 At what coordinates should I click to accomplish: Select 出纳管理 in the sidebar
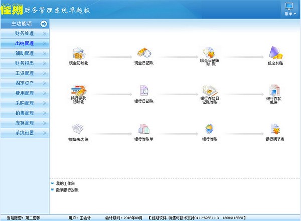tap(25, 44)
